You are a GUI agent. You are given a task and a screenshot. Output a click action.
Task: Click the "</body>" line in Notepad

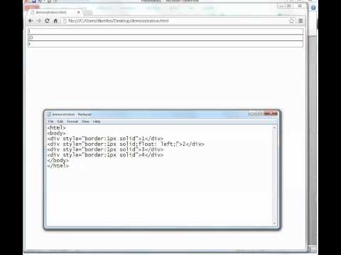click(x=58, y=160)
